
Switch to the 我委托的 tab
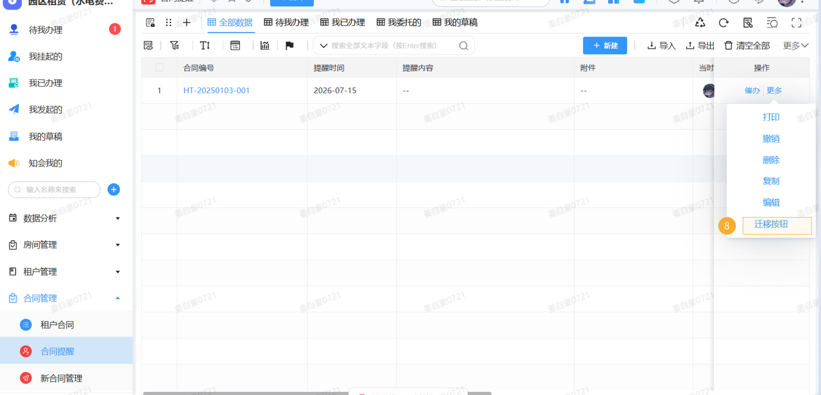[x=399, y=23]
